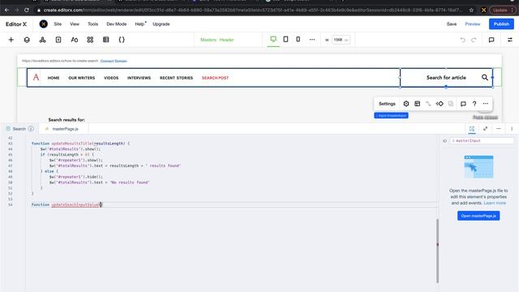
Task: Click the code editor vertical scrollbar
Action: point(438,251)
